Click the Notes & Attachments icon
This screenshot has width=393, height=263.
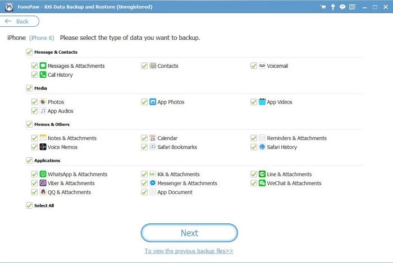pyautogui.click(x=43, y=138)
